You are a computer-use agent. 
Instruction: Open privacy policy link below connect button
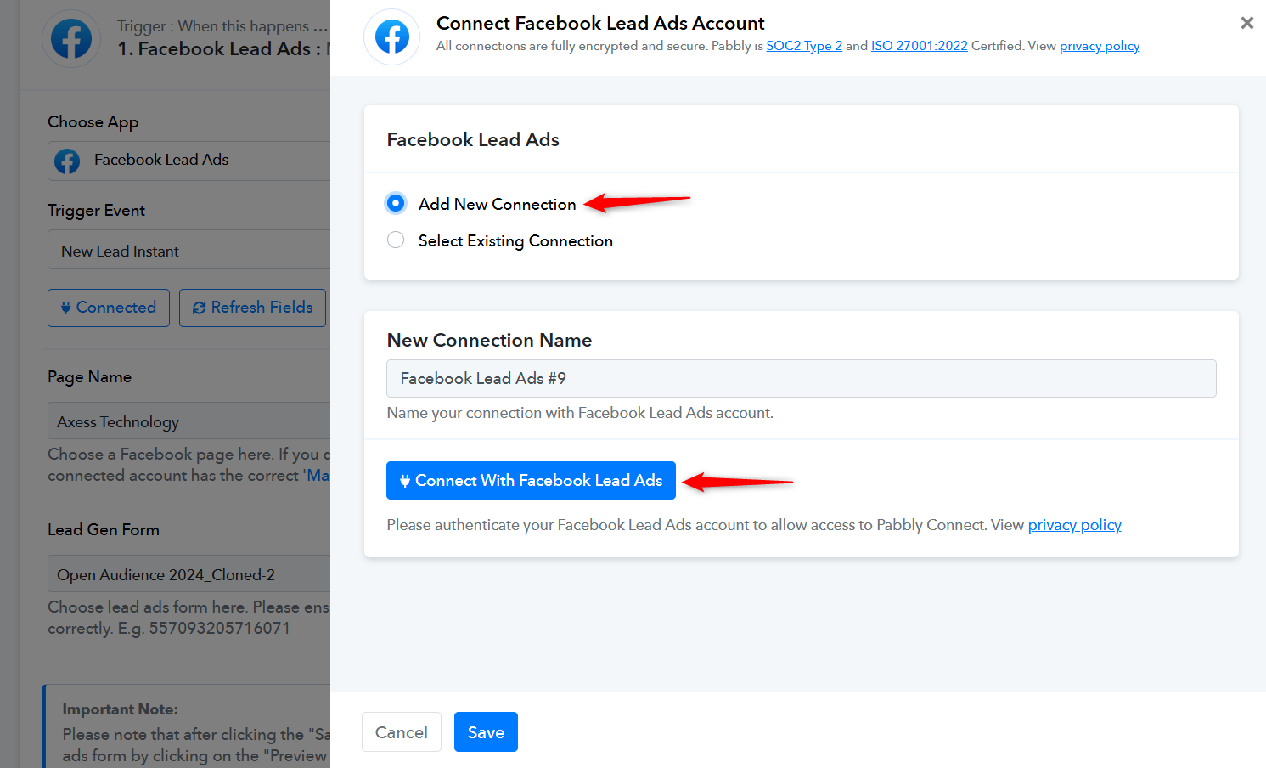coord(1075,525)
